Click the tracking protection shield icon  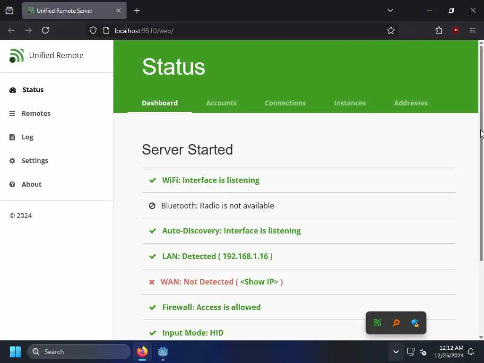click(x=93, y=31)
